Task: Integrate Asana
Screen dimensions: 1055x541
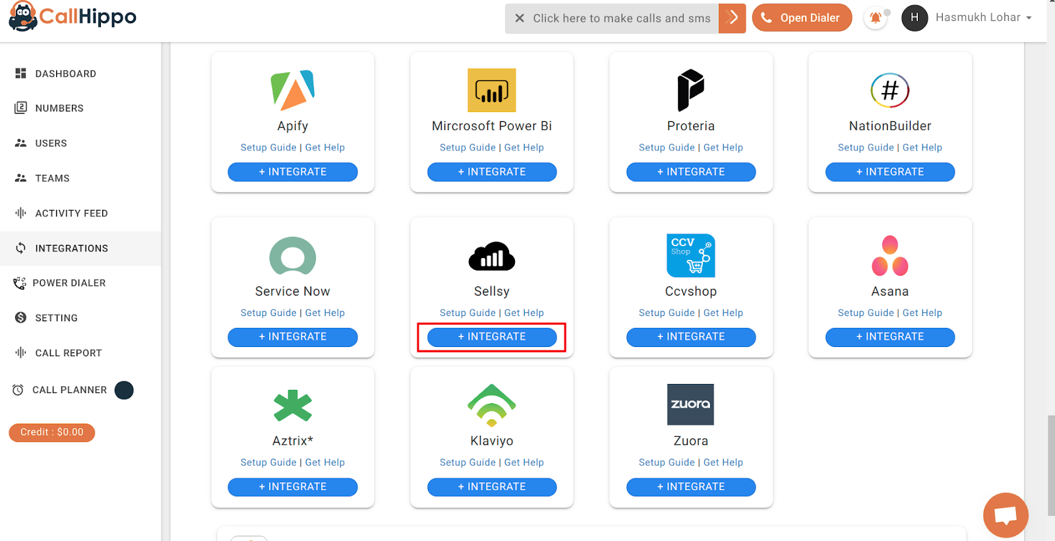Action: [890, 337]
